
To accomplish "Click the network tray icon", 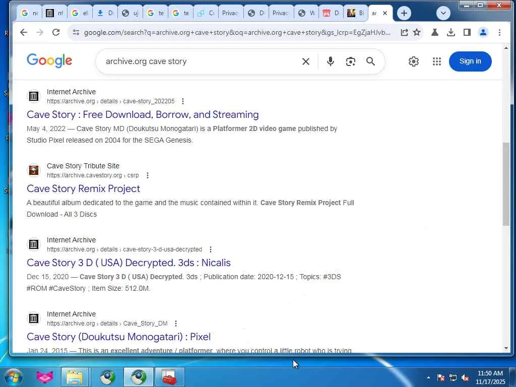I will point(453,378).
